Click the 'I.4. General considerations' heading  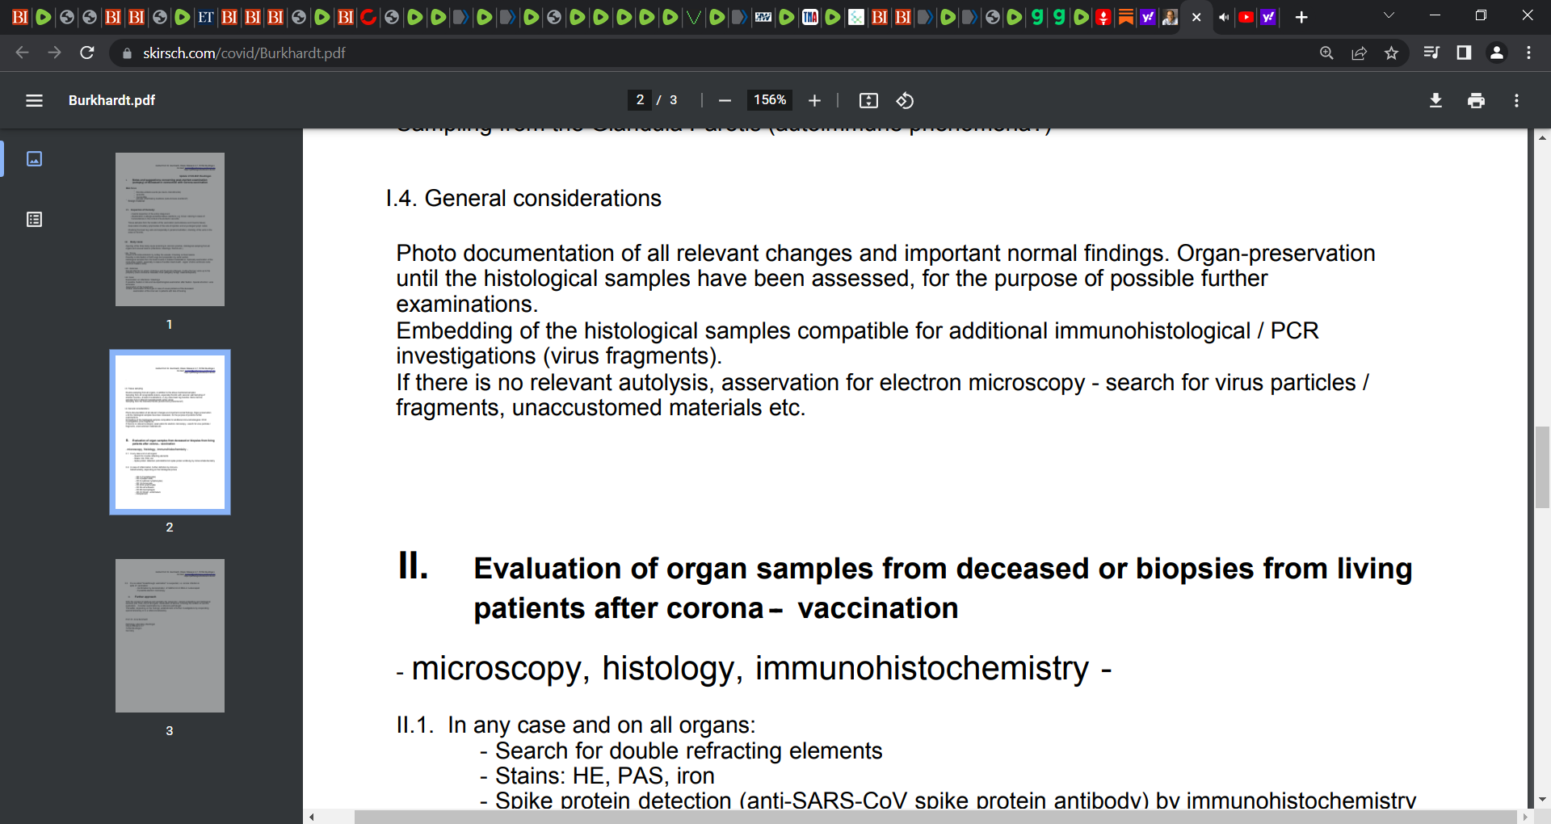523,198
